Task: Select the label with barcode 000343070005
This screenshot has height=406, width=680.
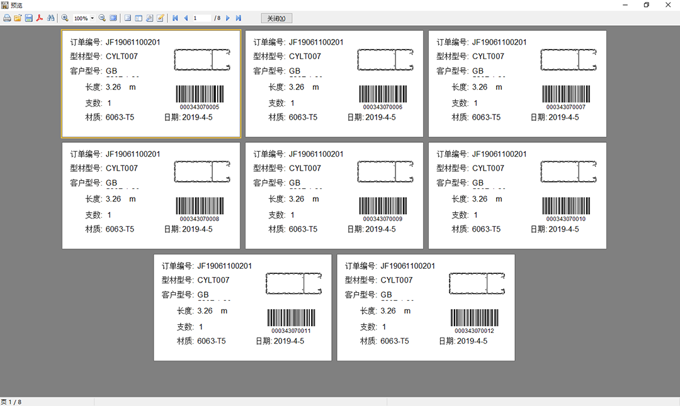Action: [x=151, y=84]
